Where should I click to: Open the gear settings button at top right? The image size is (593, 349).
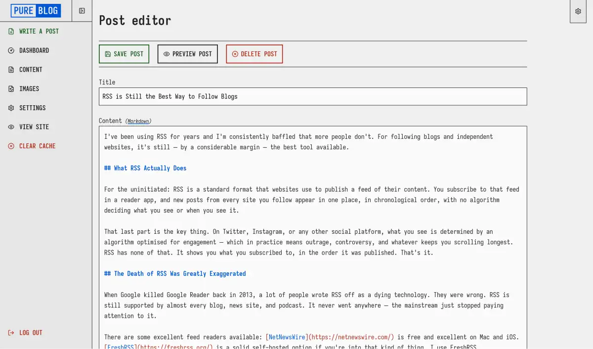(x=578, y=11)
